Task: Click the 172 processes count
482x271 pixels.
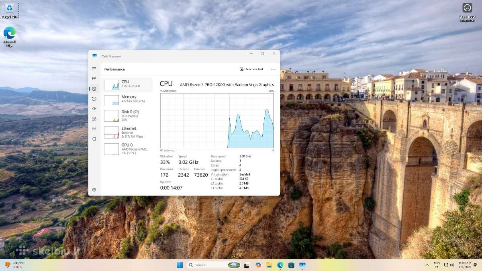Action: (164, 175)
